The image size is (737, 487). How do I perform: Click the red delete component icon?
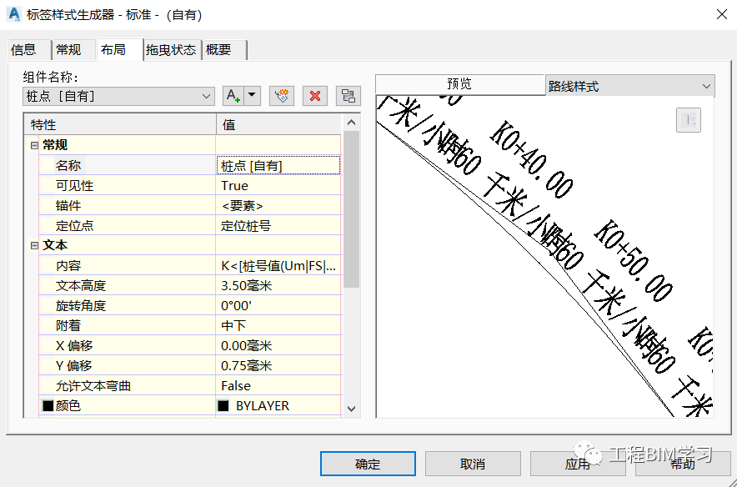[315, 96]
